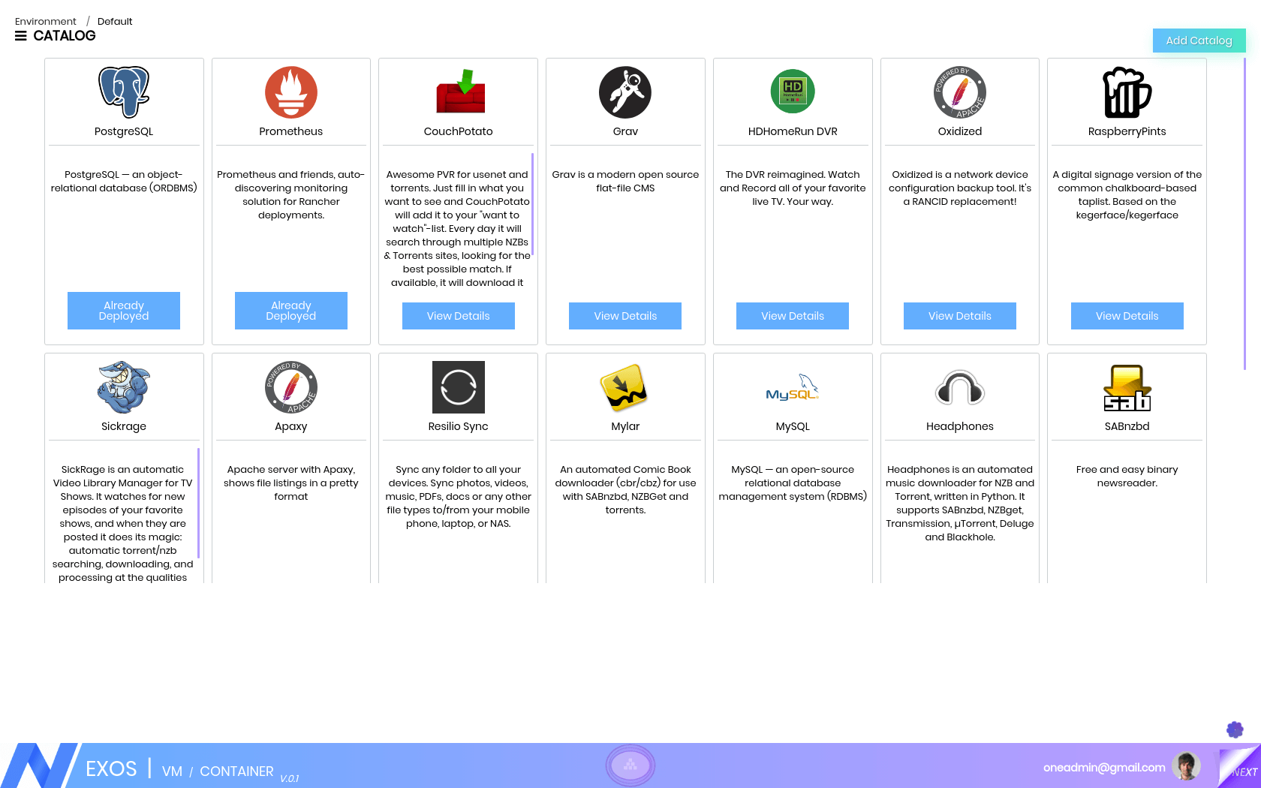Switch to the VM section
The image size is (1261, 788).
pyautogui.click(x=172, y=771)
